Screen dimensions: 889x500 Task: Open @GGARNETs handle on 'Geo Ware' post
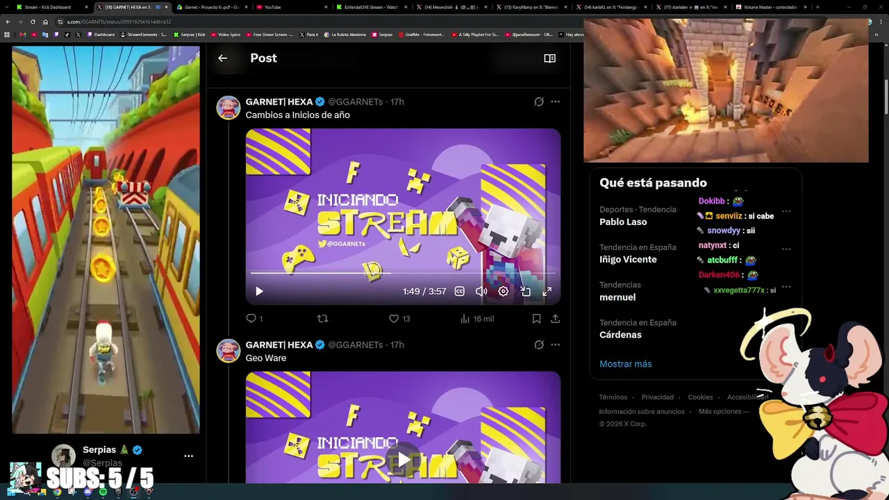click(x=356, y=345)
